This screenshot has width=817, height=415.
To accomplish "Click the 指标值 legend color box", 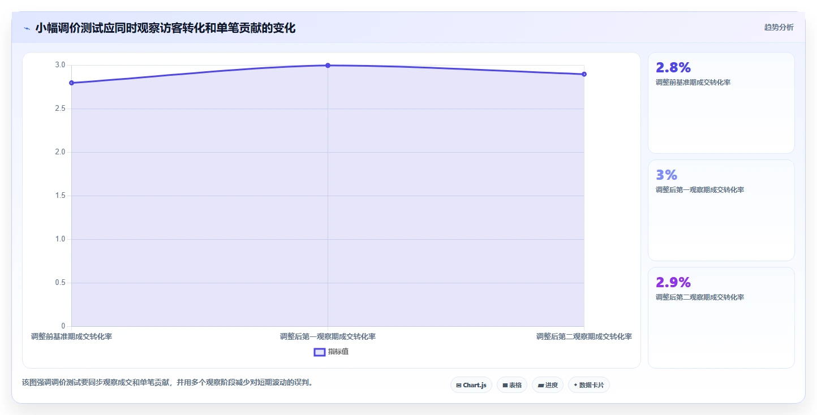I will point(320,352).
